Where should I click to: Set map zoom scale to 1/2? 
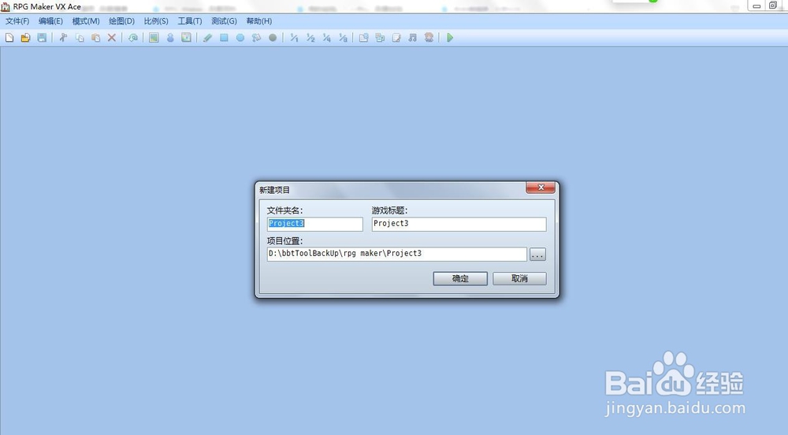pos(310,38)
